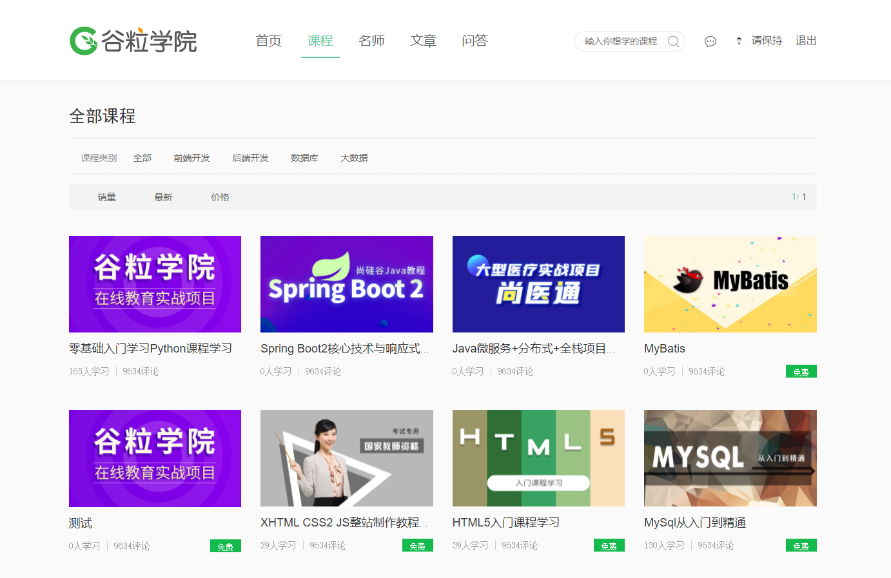891x578 pixels.
Task: Sort courses by 价格
Action: coord(220,197)
